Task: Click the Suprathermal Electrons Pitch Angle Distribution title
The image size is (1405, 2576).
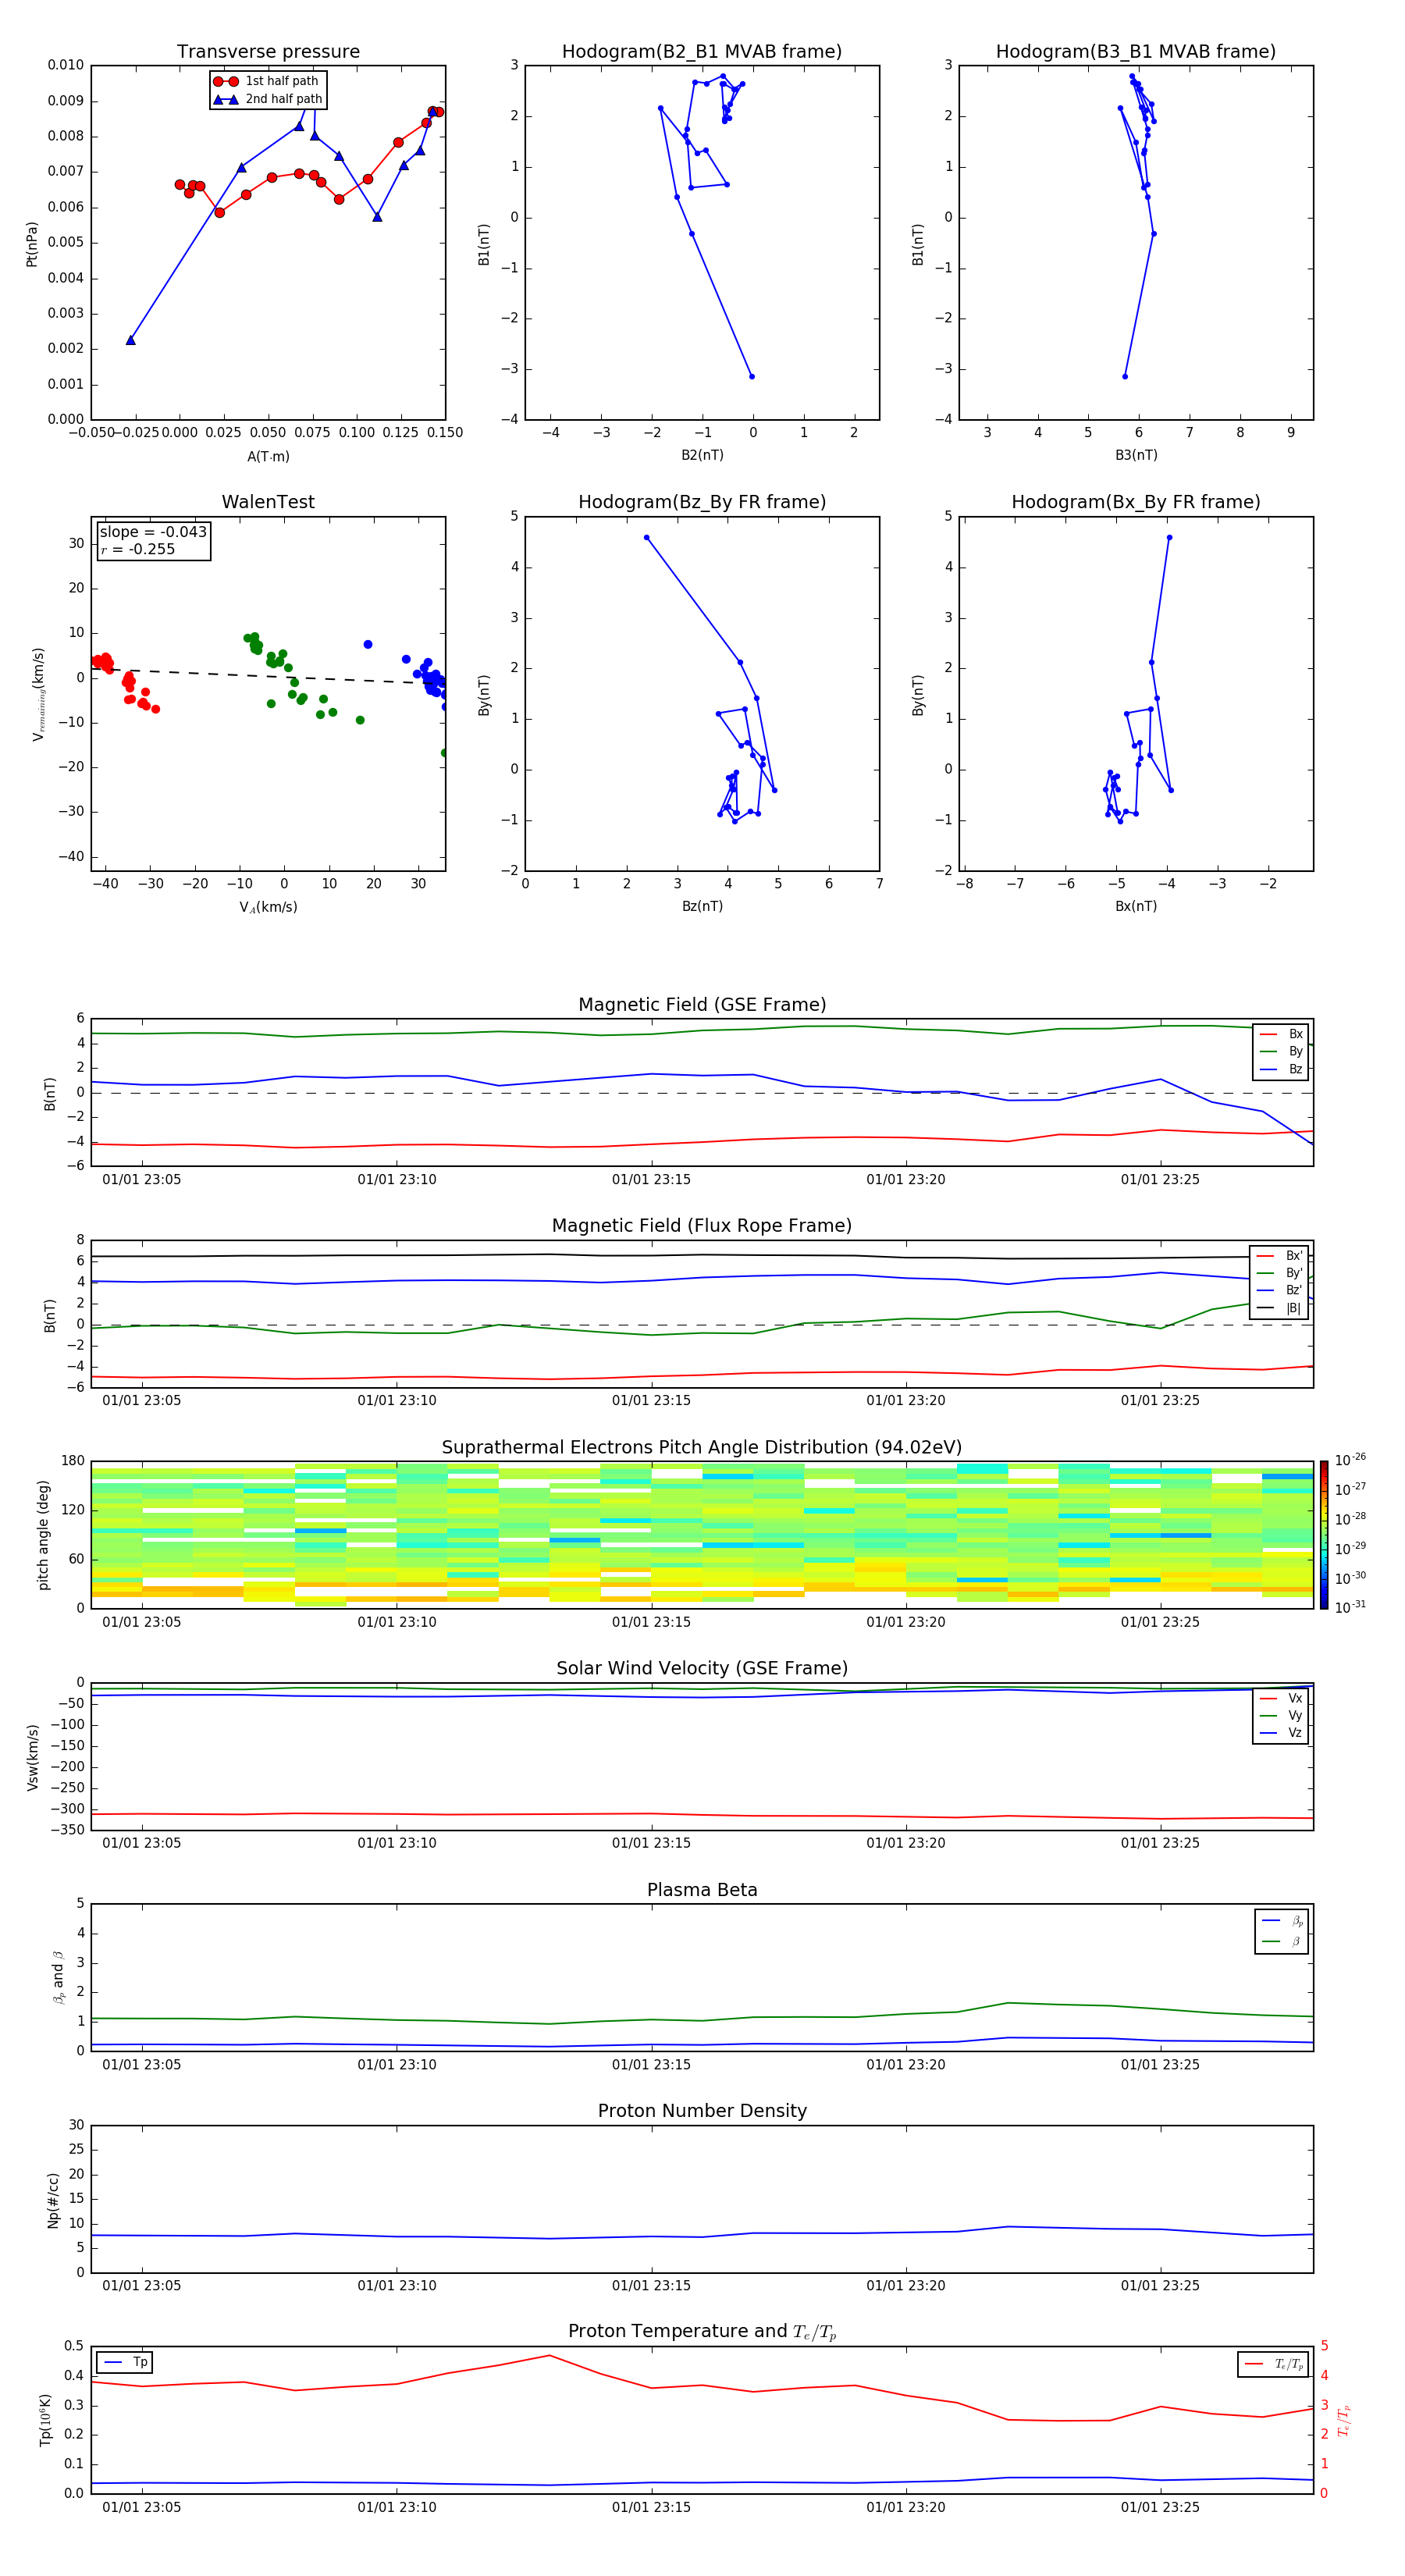Action: pos(702,1448)
